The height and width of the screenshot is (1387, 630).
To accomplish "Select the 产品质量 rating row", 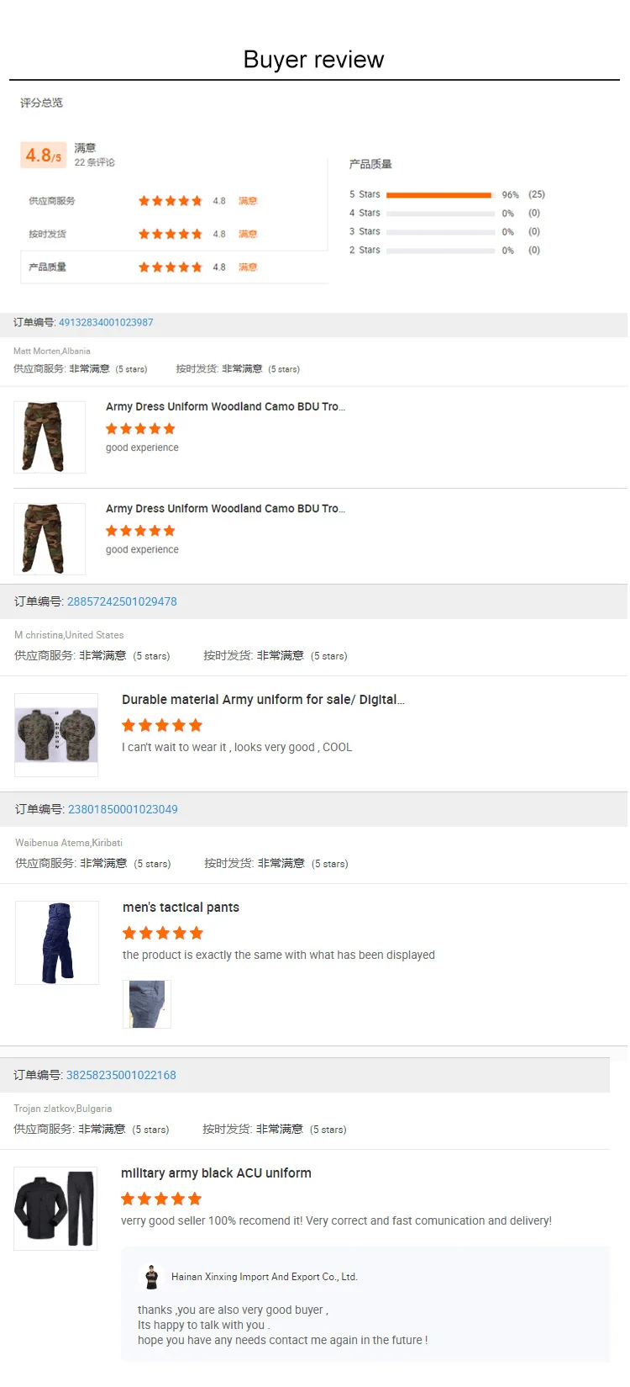I will [x=174, y=267].
